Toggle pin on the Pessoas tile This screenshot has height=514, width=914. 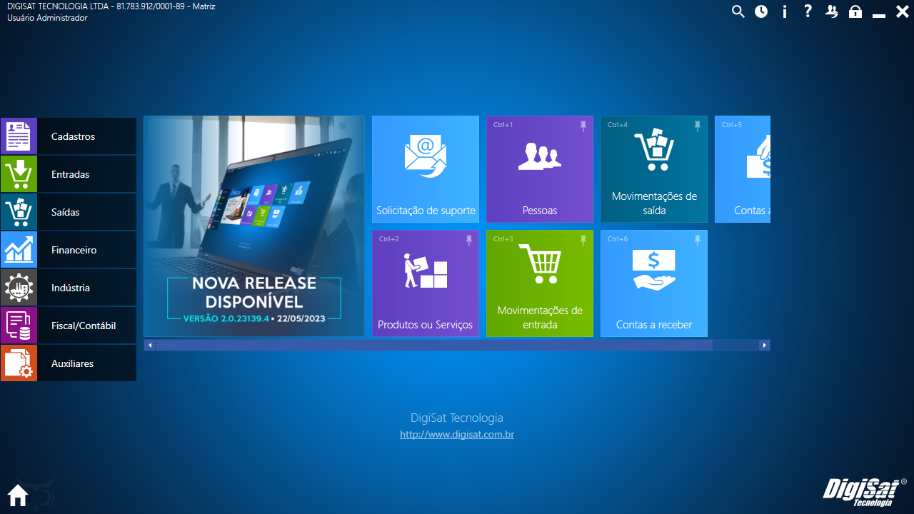583,126
